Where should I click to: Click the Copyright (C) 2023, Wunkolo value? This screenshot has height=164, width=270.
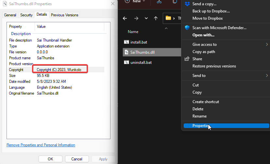pyautogui.click(x=59, y=70)
